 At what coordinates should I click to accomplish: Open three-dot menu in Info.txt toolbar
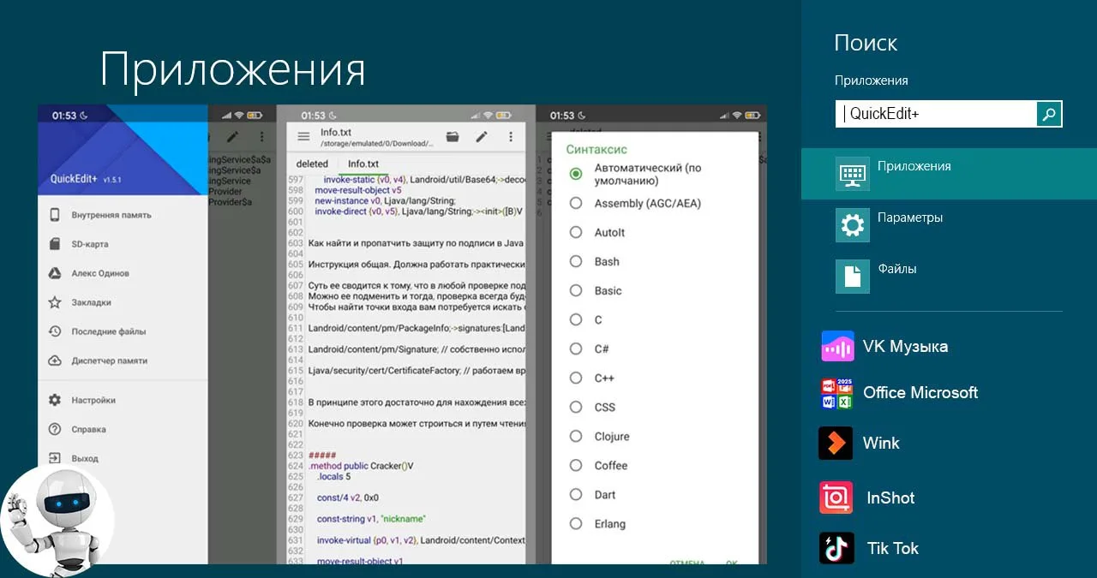(511, 136)
